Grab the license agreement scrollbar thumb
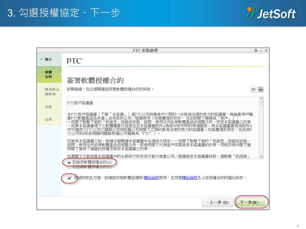This screenshot has height=229, width=306. coord(261,103)
